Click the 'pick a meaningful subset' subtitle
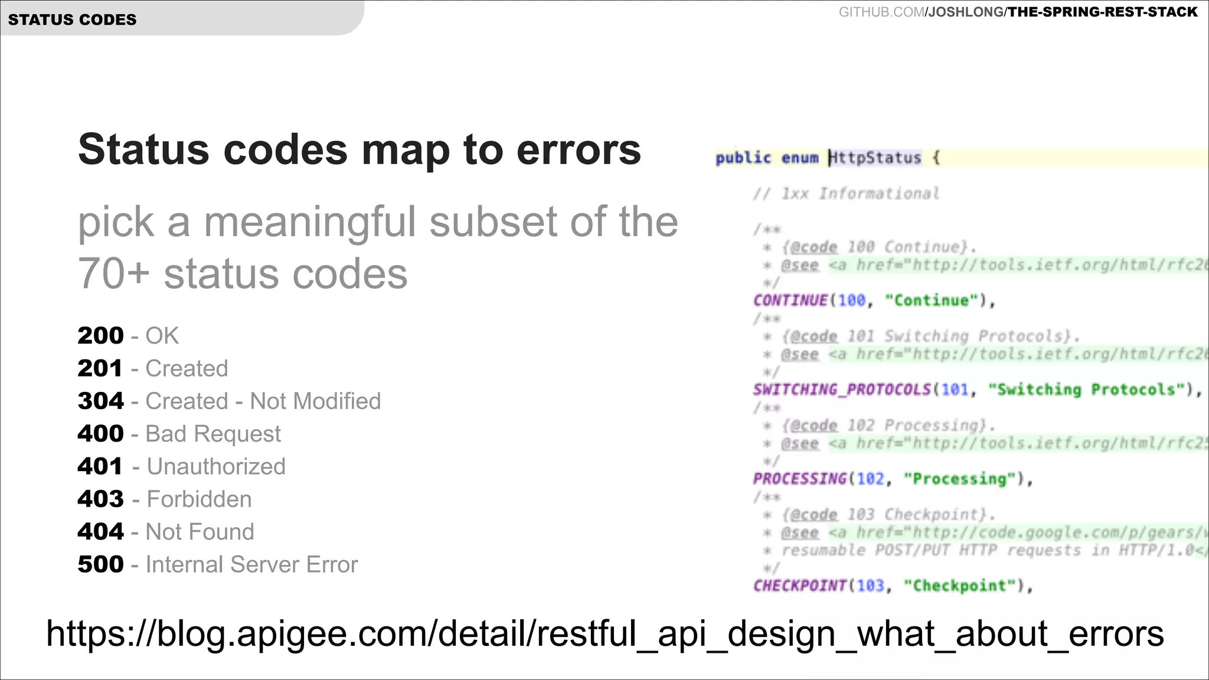 pyautogui.click(x=378, y=247)
